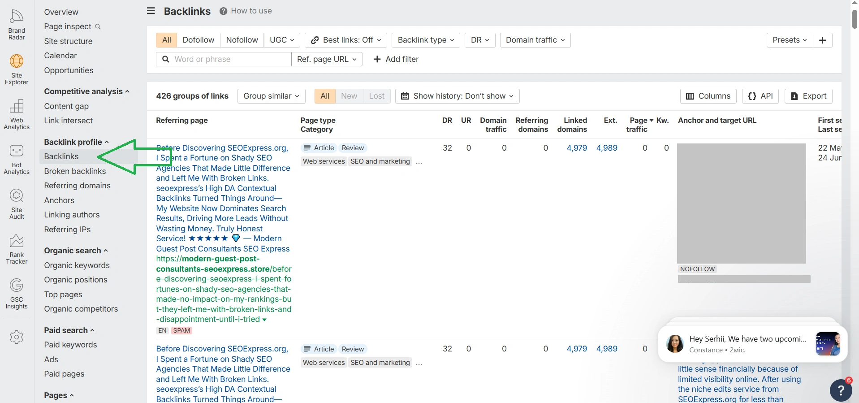859x403 pixels.
Task: Click the search icon beside Page inspect
Action: pos(98,27)
